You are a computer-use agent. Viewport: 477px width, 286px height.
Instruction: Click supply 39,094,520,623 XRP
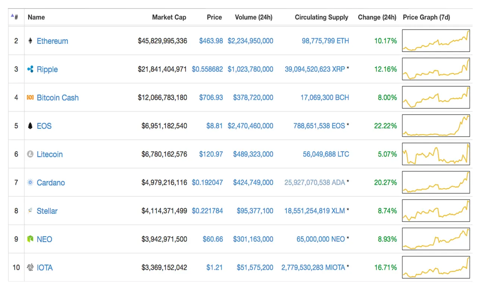(315, 69)
